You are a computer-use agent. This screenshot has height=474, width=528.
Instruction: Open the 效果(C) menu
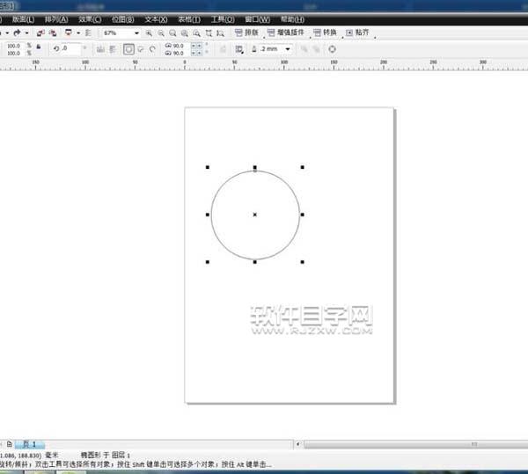tap(89, 18)
